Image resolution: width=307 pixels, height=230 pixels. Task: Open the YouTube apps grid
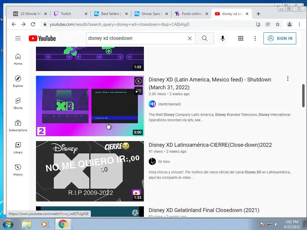[241, 38]
